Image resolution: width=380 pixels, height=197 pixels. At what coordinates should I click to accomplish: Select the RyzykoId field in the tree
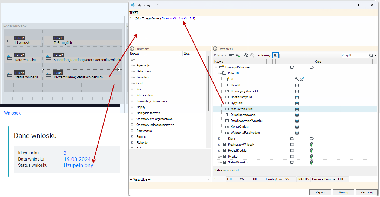click(x=236, y=103)
